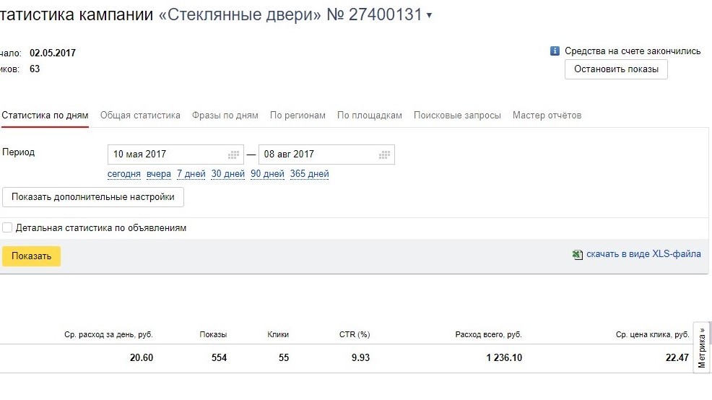The height and width of the screenshot is (400, 712).
Task: Show additional settings button
Action: tap(93, 197)
